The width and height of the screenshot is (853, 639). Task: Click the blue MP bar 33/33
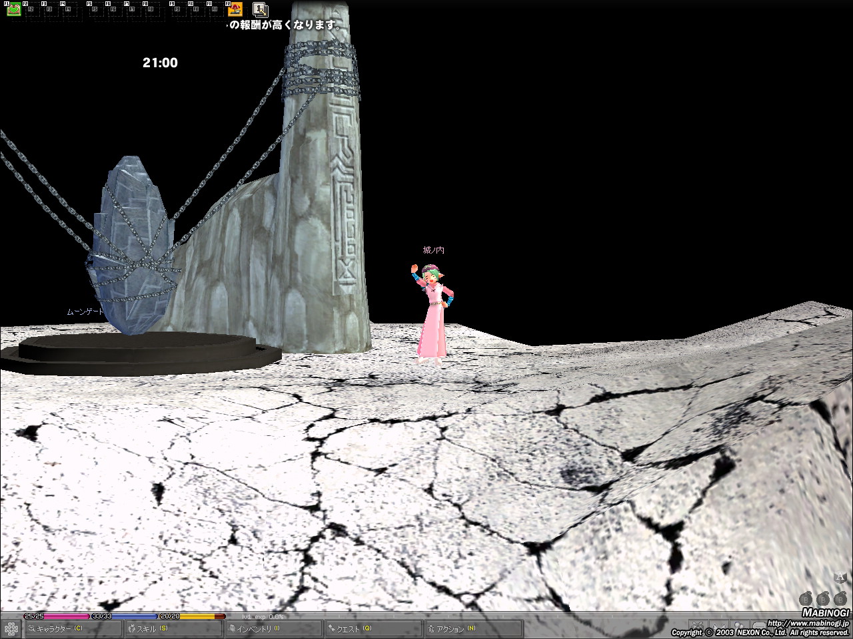(133, 616)
